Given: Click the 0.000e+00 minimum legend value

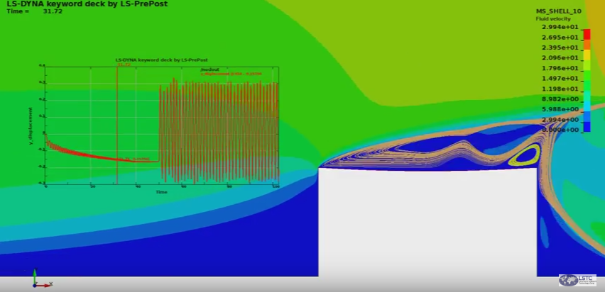Looking at the screenshot, I should tap(561, 130).
